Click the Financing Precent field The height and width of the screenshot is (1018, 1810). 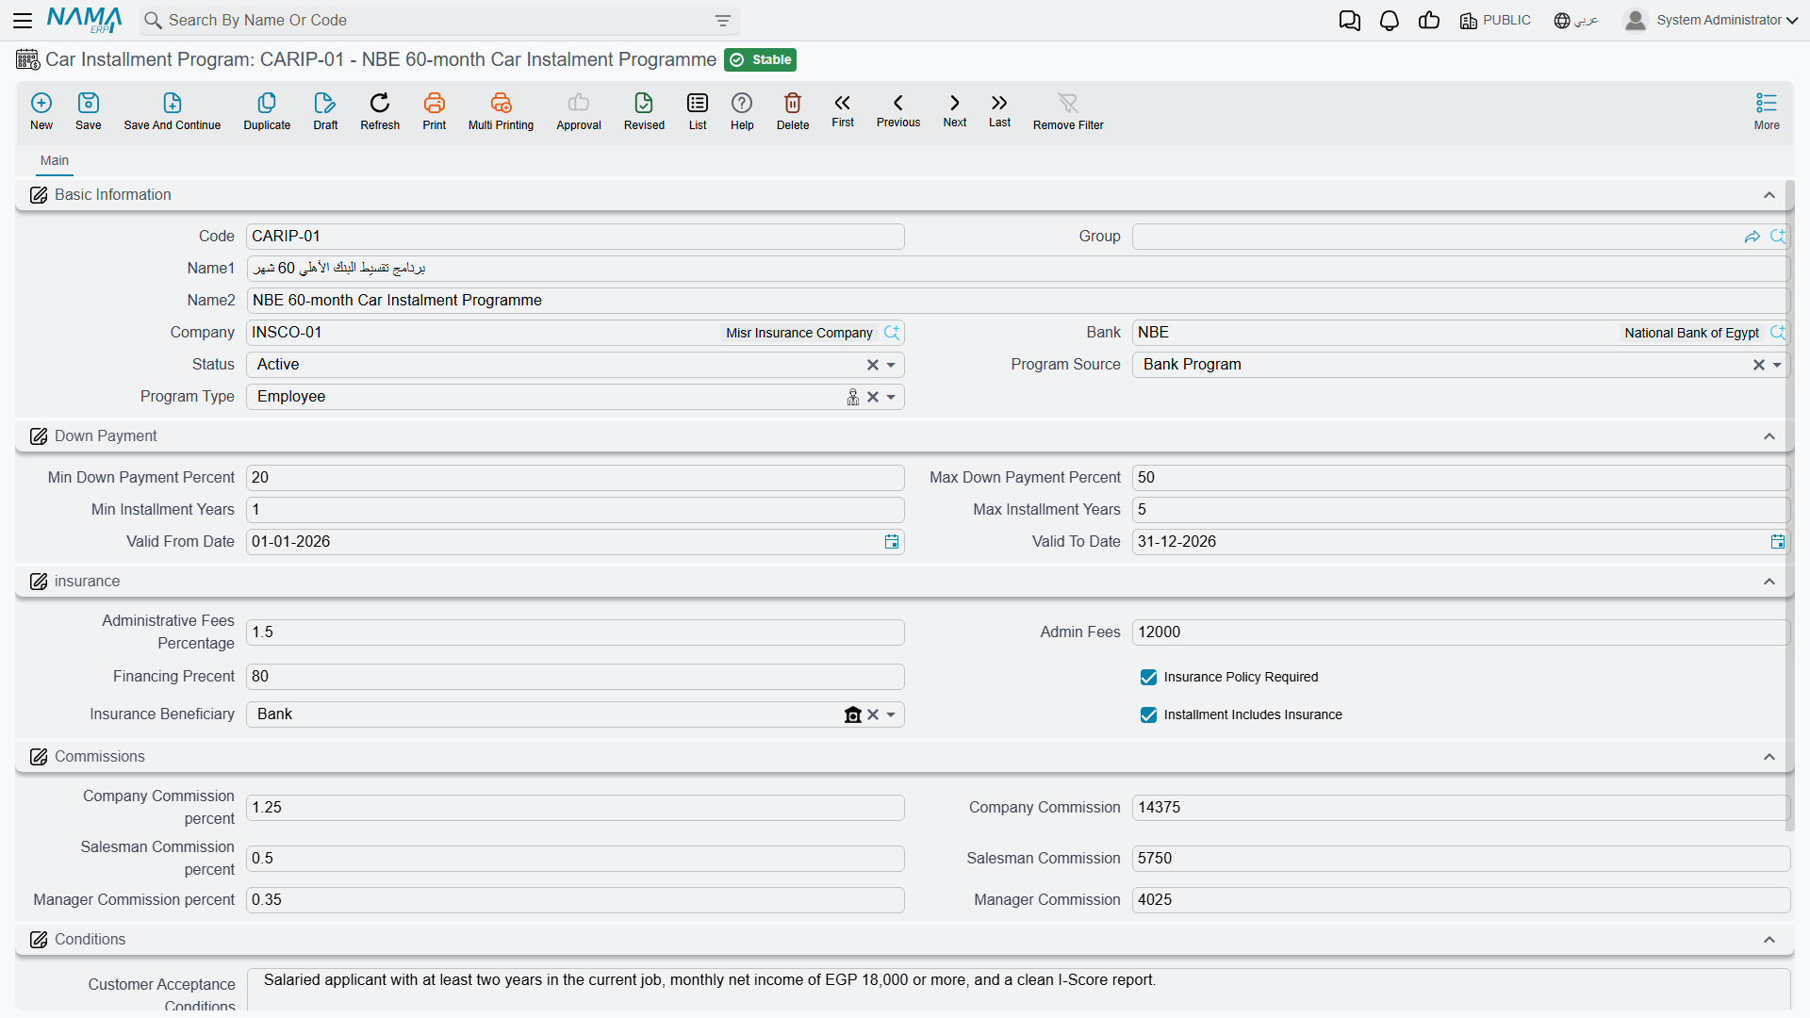(575, 677)
